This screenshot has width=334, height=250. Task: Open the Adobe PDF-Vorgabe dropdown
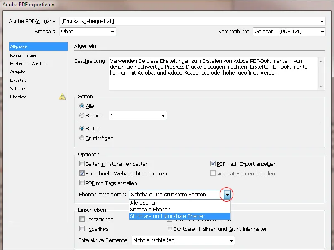click(192, 21)
